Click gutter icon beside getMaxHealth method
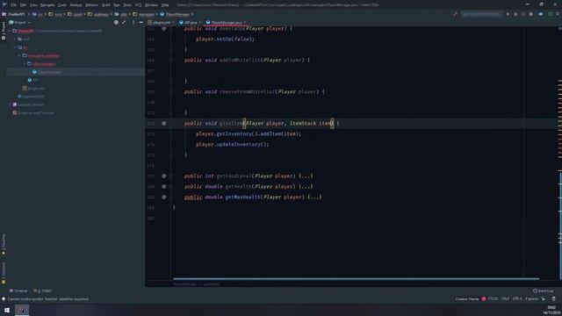 (164, 197)
